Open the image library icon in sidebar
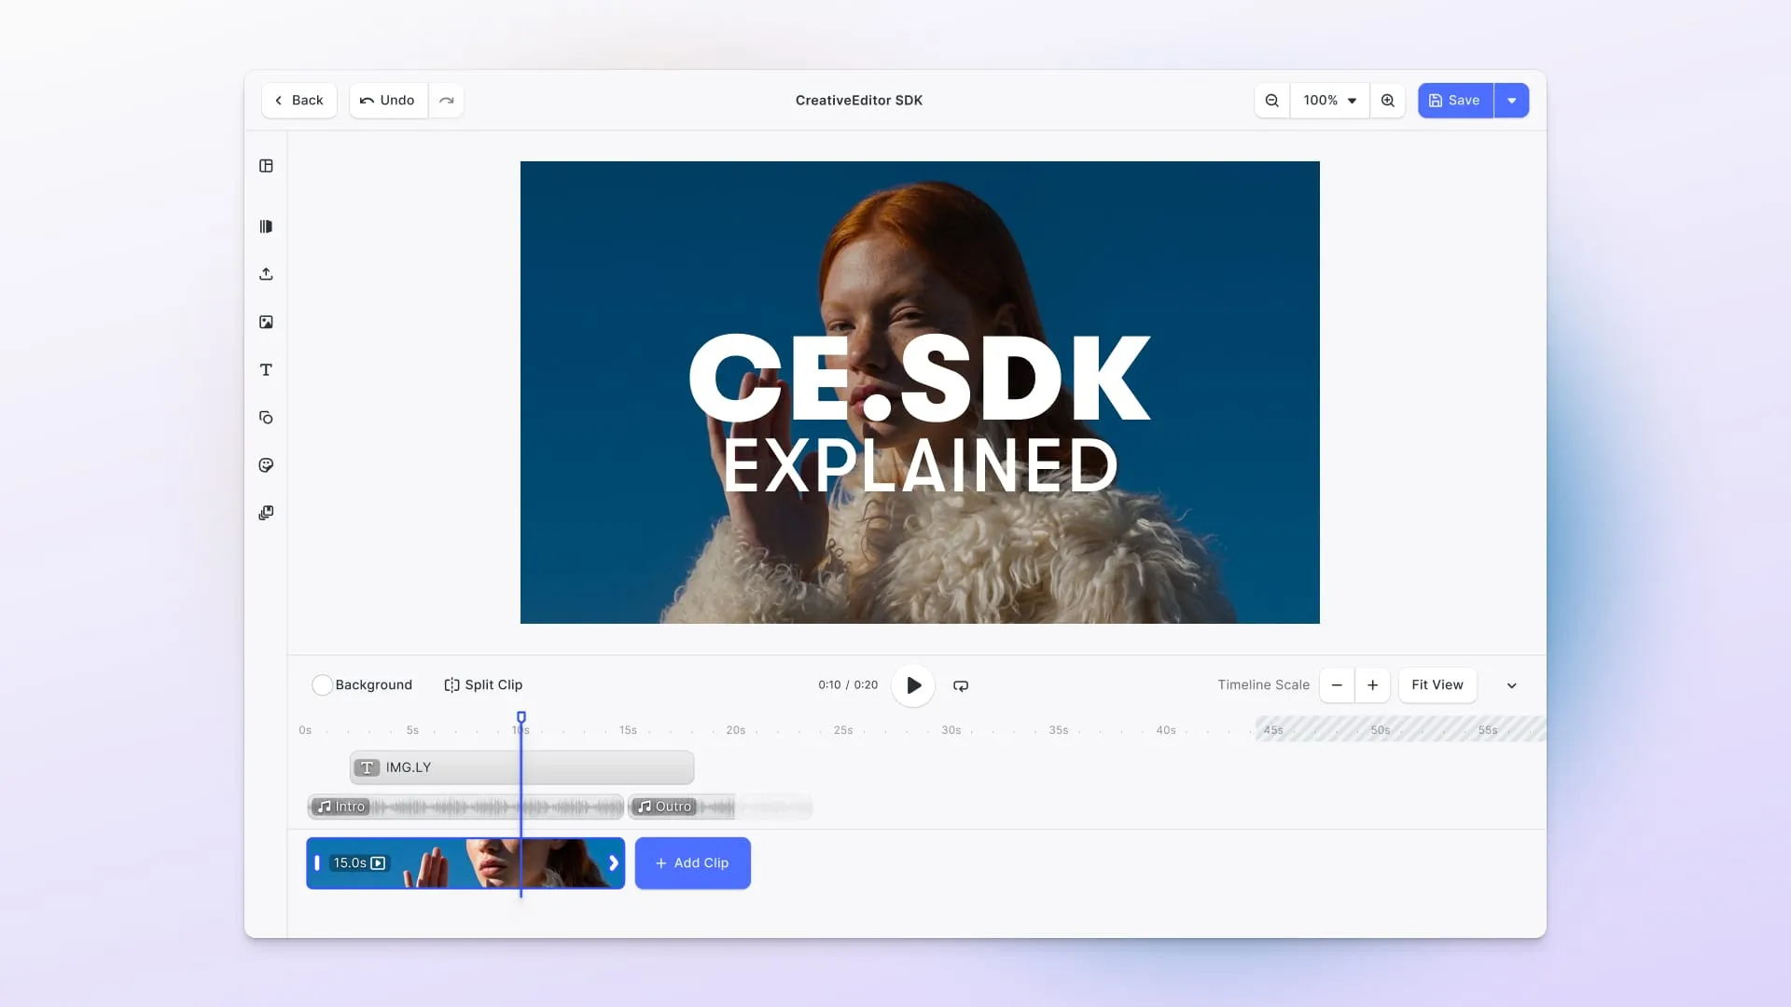1791x1007 pixels. click(x=266, y=323)
